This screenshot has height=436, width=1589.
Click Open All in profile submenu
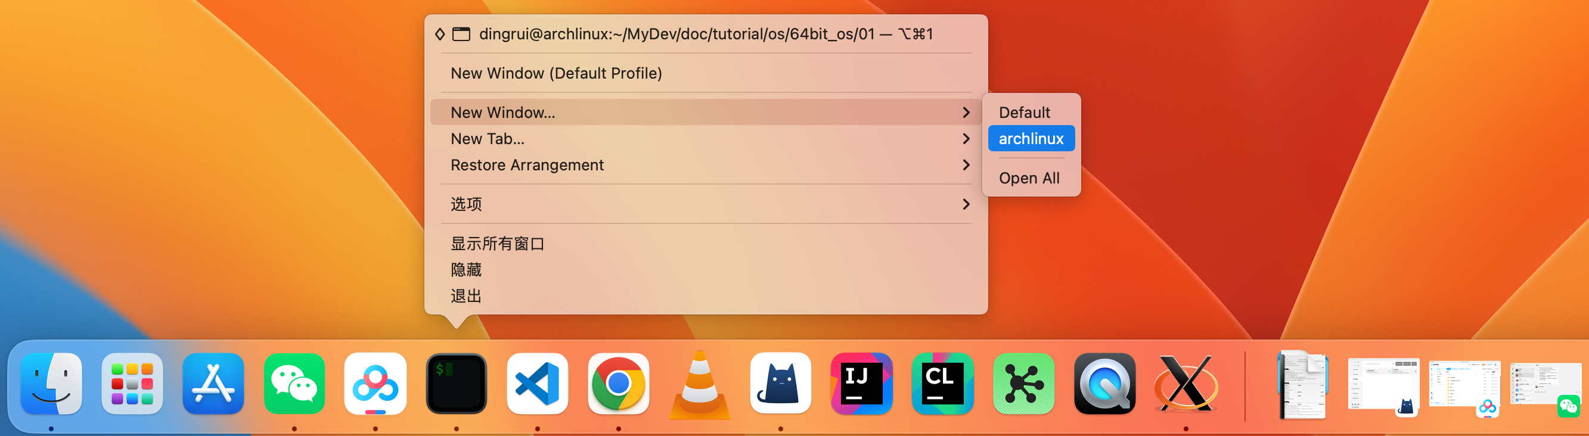1029,178
